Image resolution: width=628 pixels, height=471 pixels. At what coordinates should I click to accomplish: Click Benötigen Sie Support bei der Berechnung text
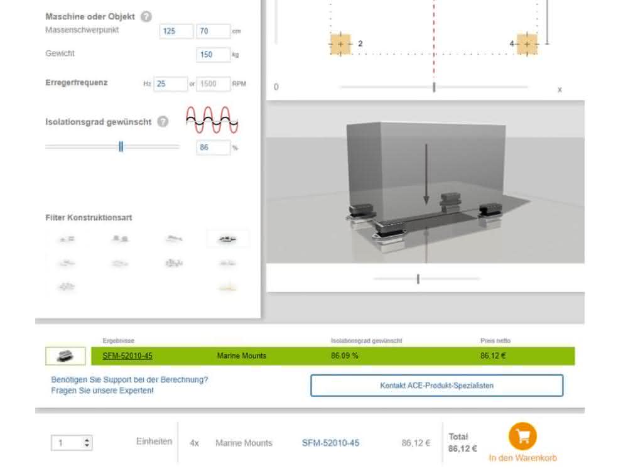click(x=129, y=380)
